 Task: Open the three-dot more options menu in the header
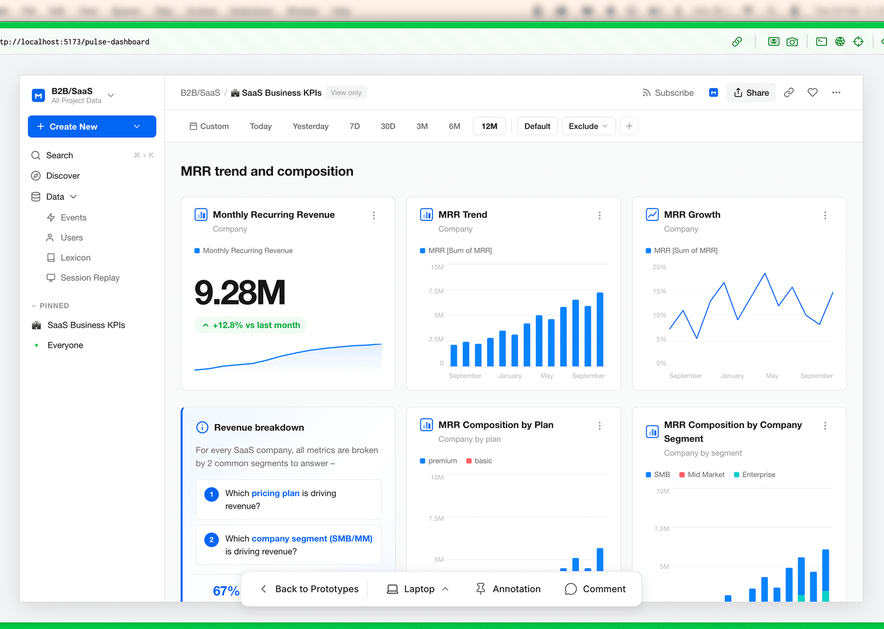coord(836,93)
